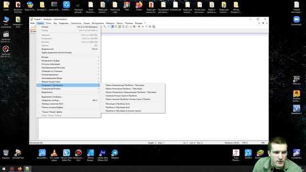Choose Выделить всё menu entry
The image size is (306, 172).
69,49
